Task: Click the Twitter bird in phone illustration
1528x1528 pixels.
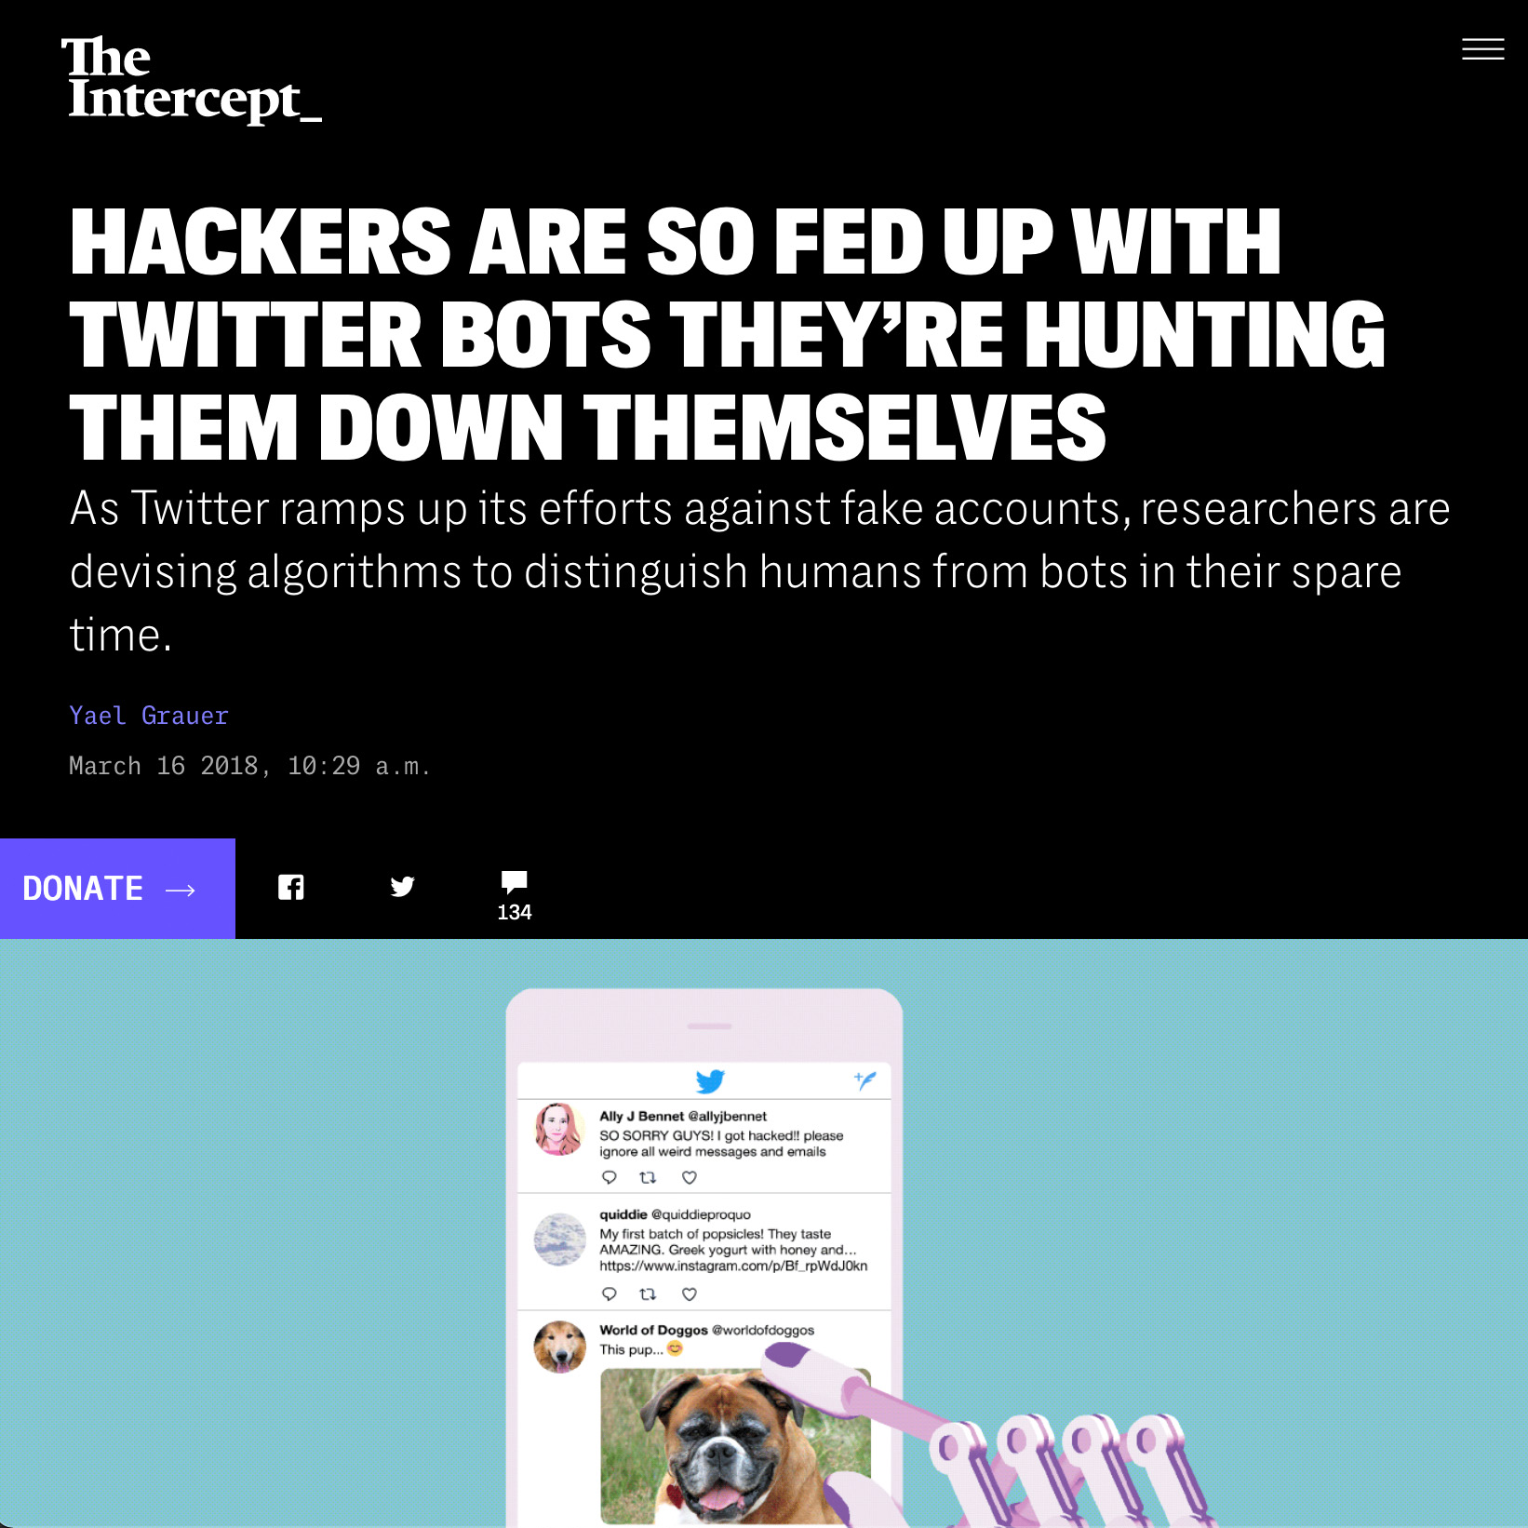Action: [x=710, y=1080]
